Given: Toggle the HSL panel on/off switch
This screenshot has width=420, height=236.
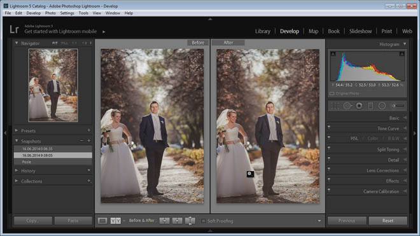Looking at the screenshot, I should (x=329, y=137).
